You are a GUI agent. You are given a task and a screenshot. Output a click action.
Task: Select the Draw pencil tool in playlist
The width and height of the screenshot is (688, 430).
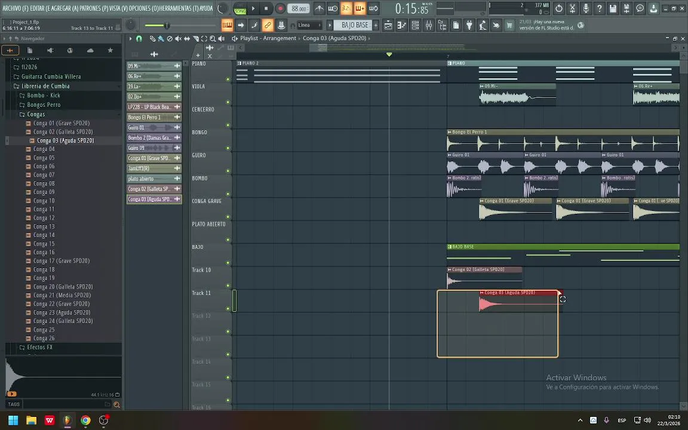point(152,39)
